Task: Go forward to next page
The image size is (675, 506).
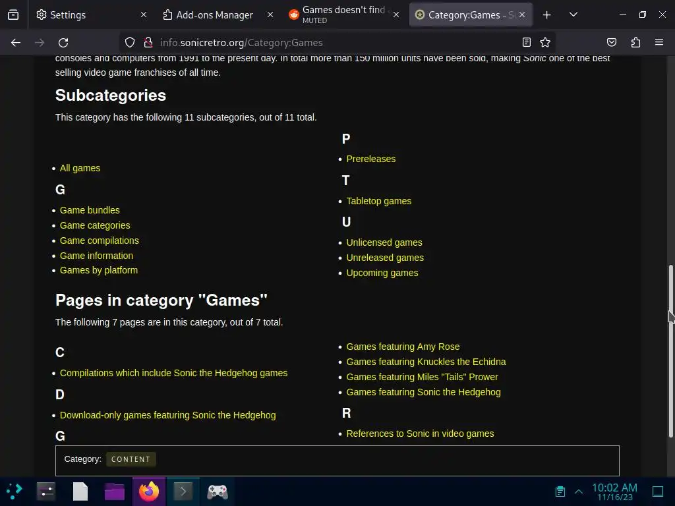Action: point(40,43)
